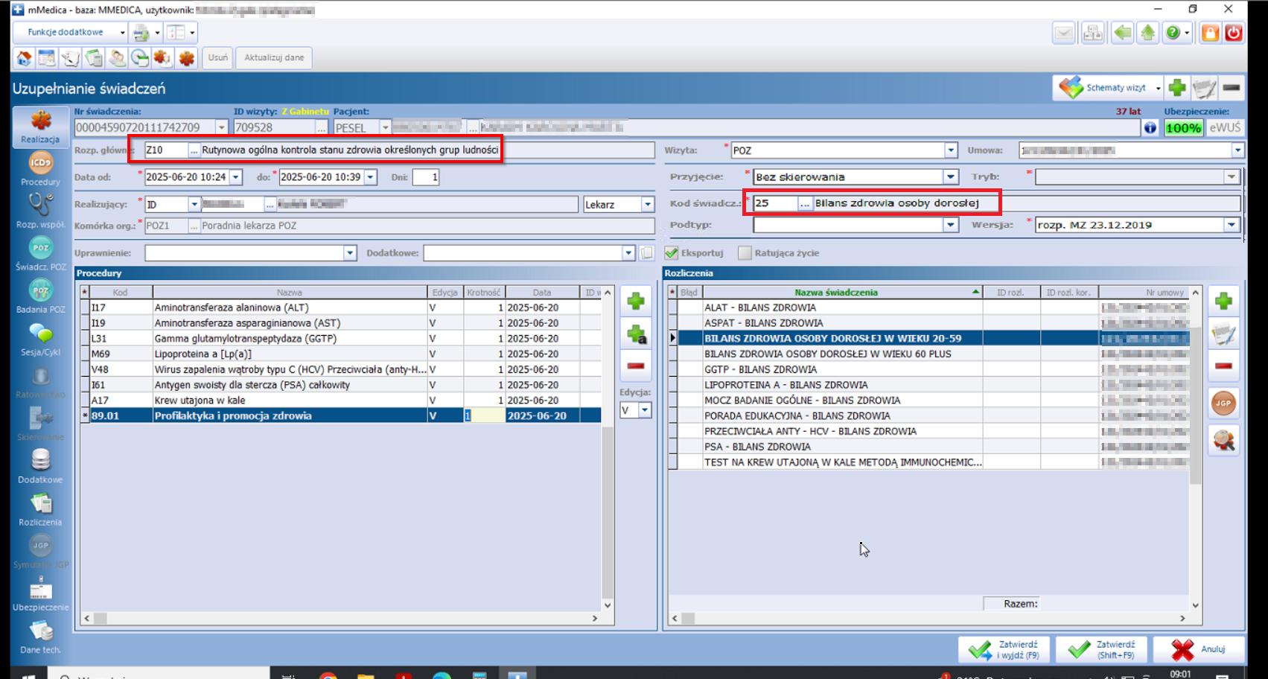Click the JGP button beside Rozliczenia list
This screenshot has width=1268, height=679.
1223,404
